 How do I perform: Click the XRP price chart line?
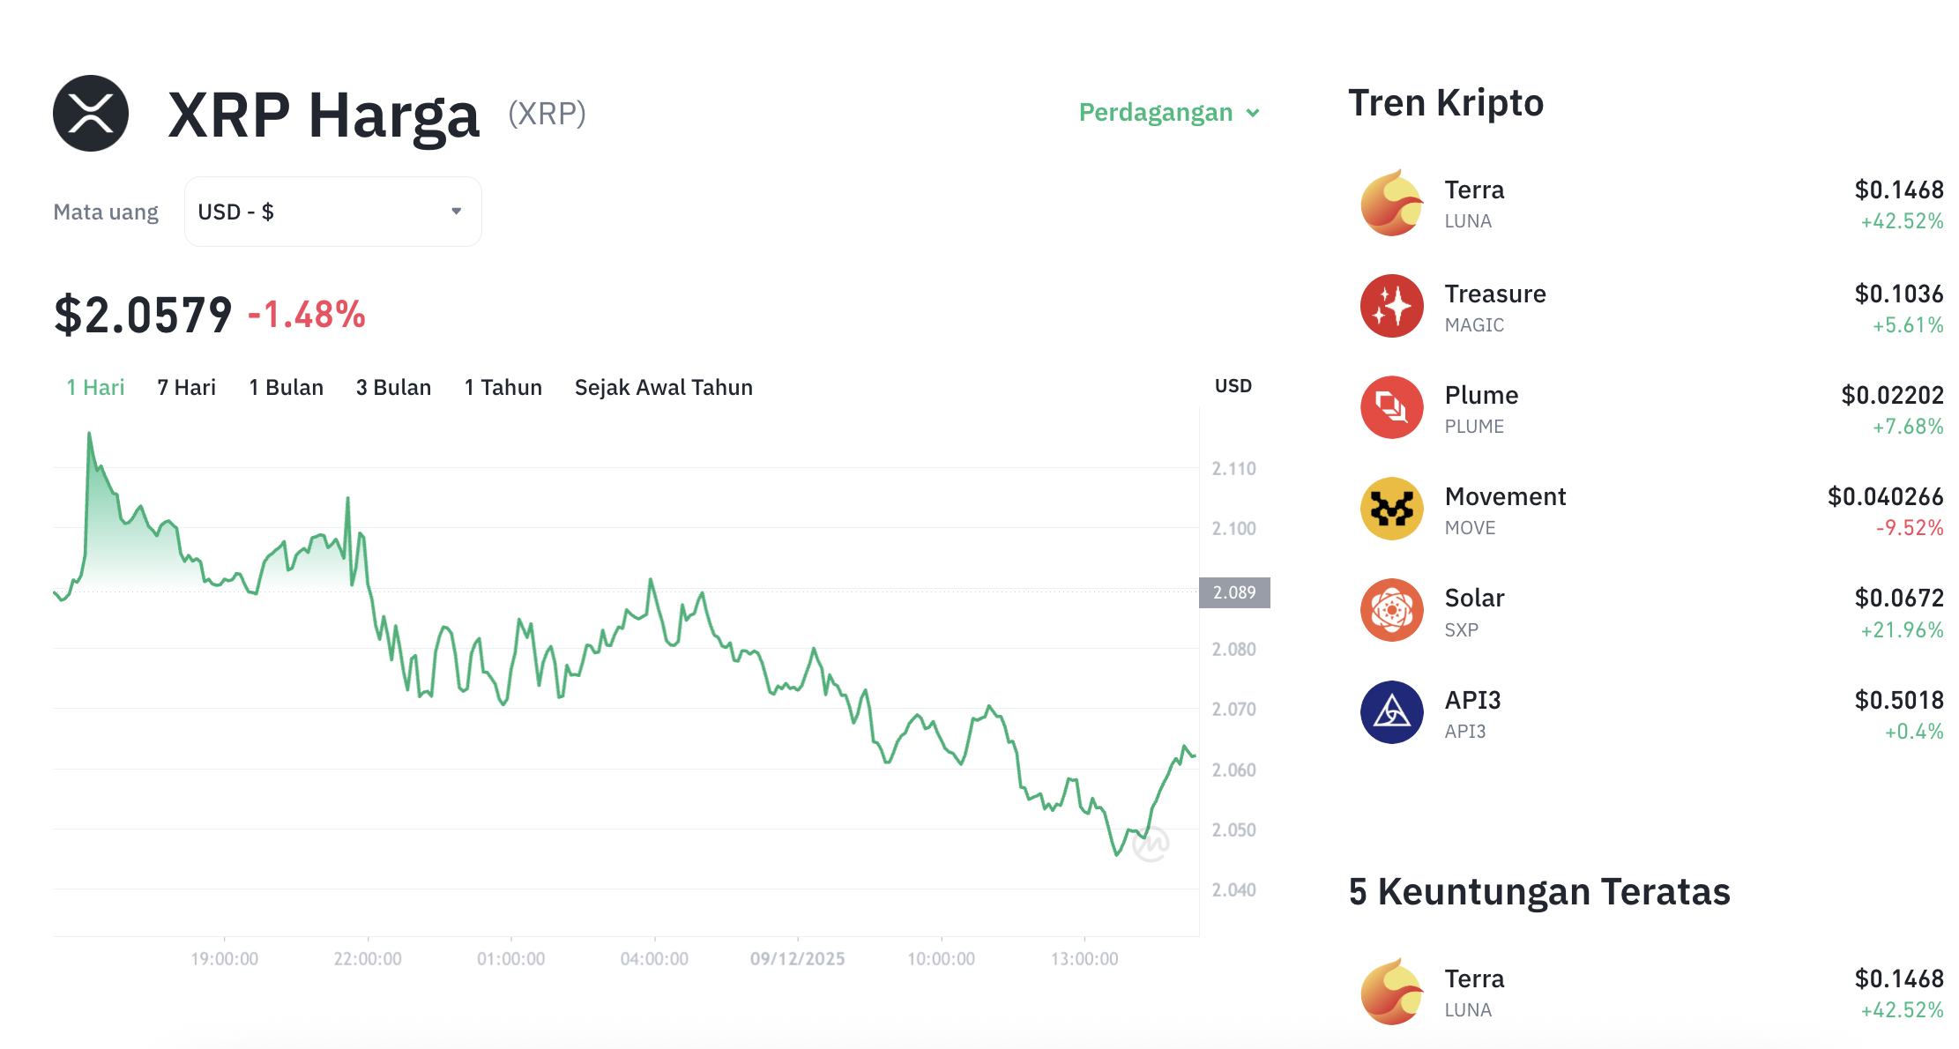(x=650, y=579)
